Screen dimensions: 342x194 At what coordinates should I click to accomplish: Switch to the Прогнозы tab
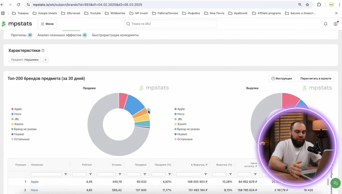coord(21,35)
